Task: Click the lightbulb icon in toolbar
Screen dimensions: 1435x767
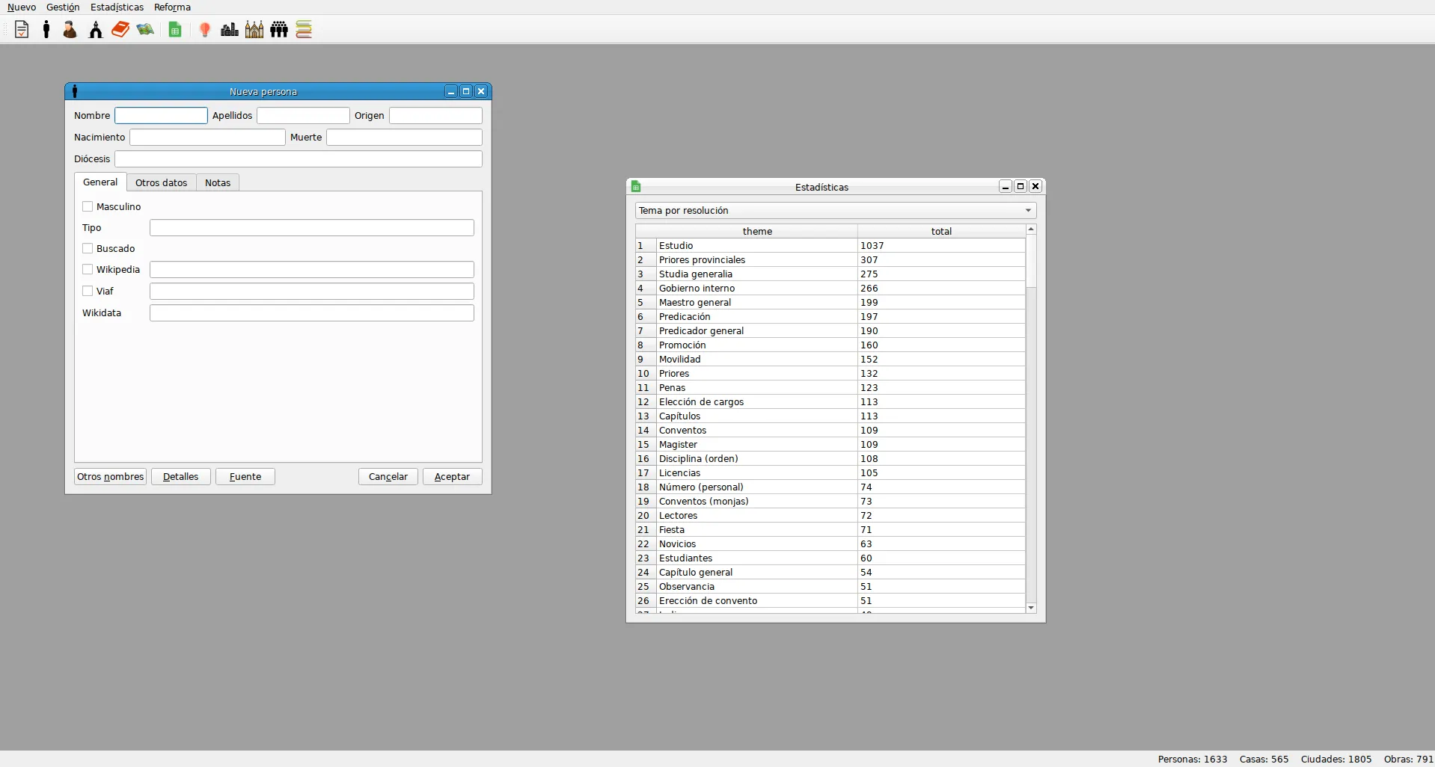Action: click(x=205, y=29)
